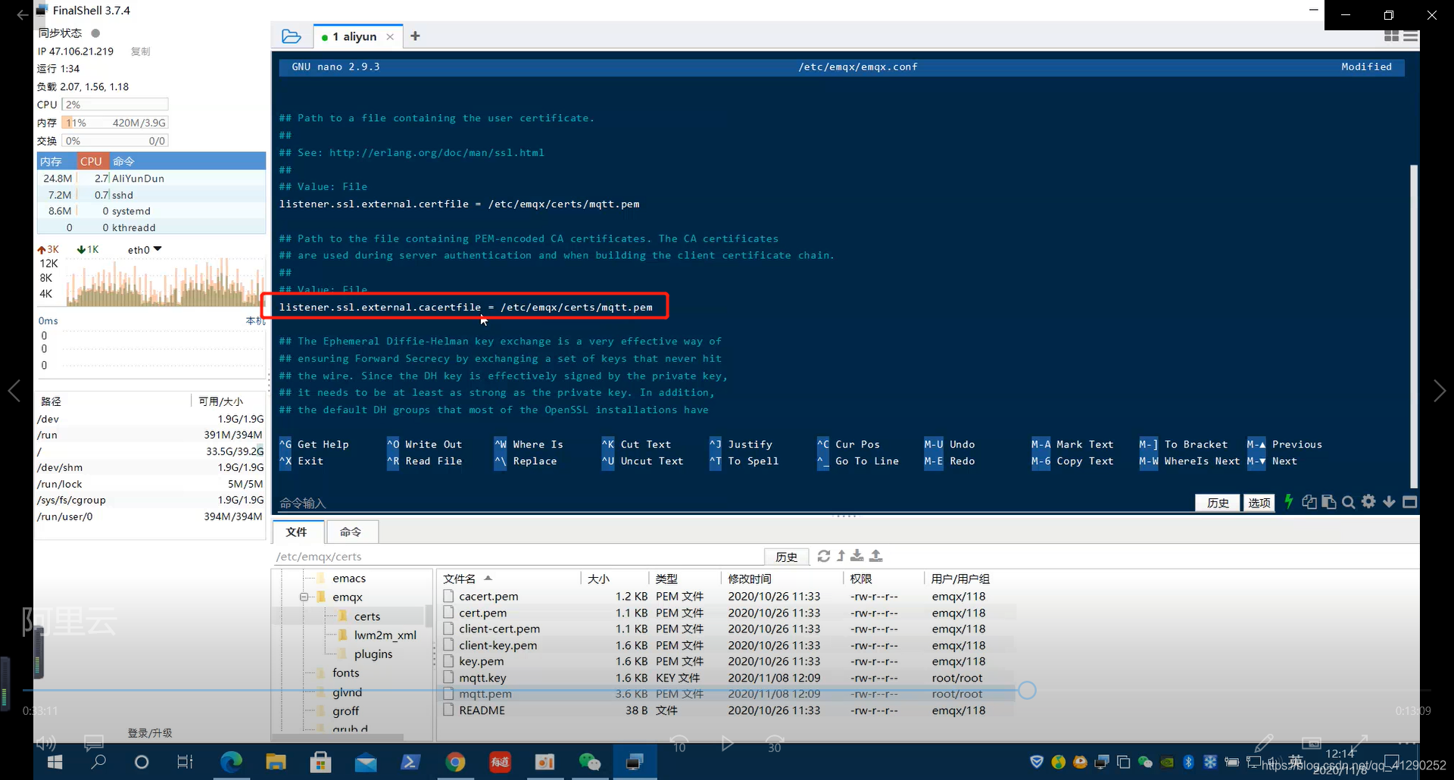The height and width of the screenshot is (780, 1454).
Task: Click the 选项 button in terminal toolbar
Action: coord(1259,503)
